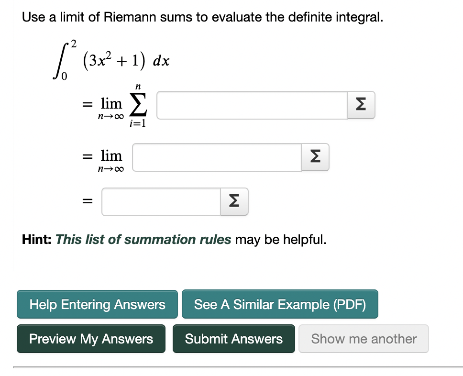Tap the Σ button on the middle answer row
463x376 pixels.
point(315,157)
